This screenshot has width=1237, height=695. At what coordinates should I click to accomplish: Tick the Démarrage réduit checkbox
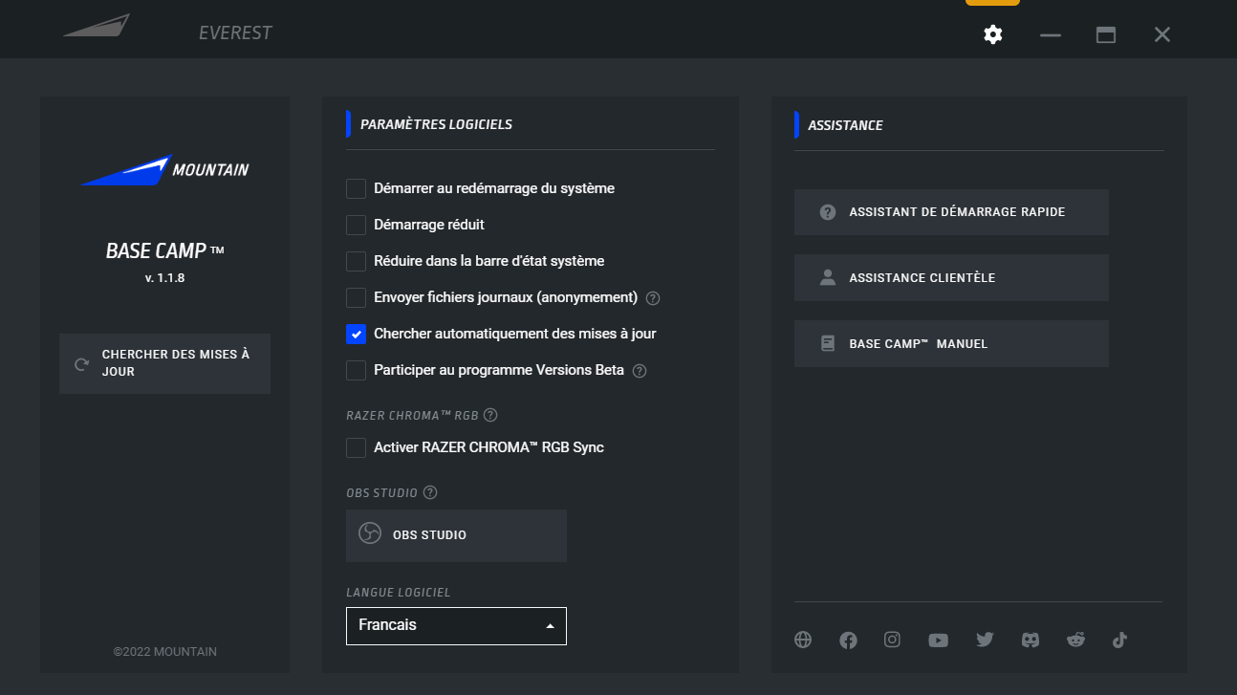point(356,225)
